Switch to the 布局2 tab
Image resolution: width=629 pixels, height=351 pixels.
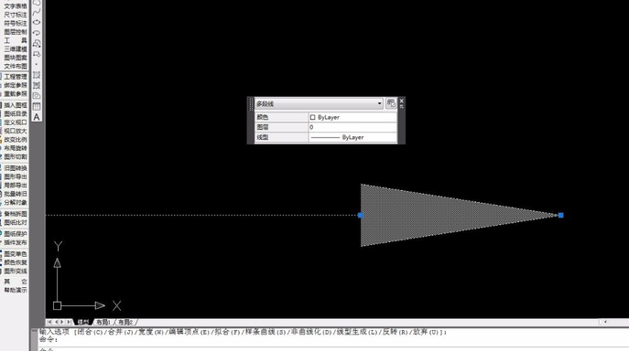(125, 322)
